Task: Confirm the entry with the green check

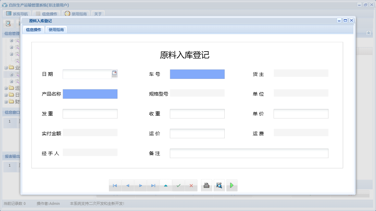Action: click(x=178, y=185)
